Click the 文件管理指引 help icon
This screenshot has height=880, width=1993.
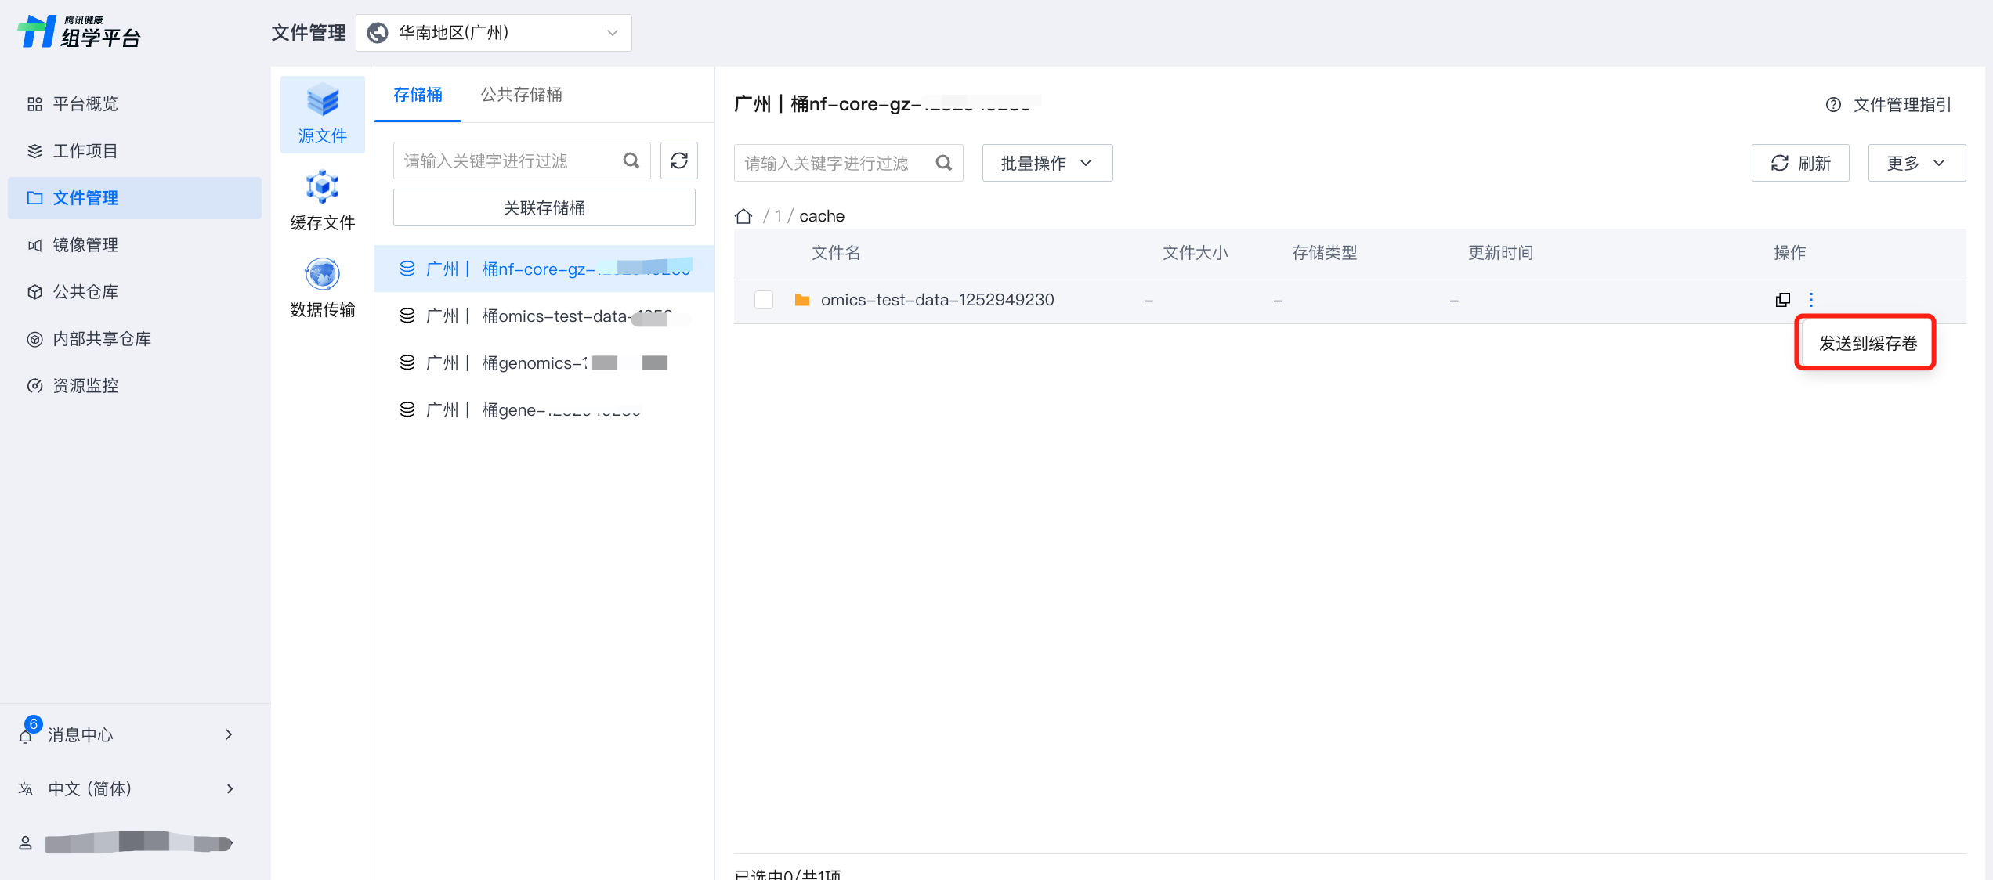click(x=1833, y=105)
